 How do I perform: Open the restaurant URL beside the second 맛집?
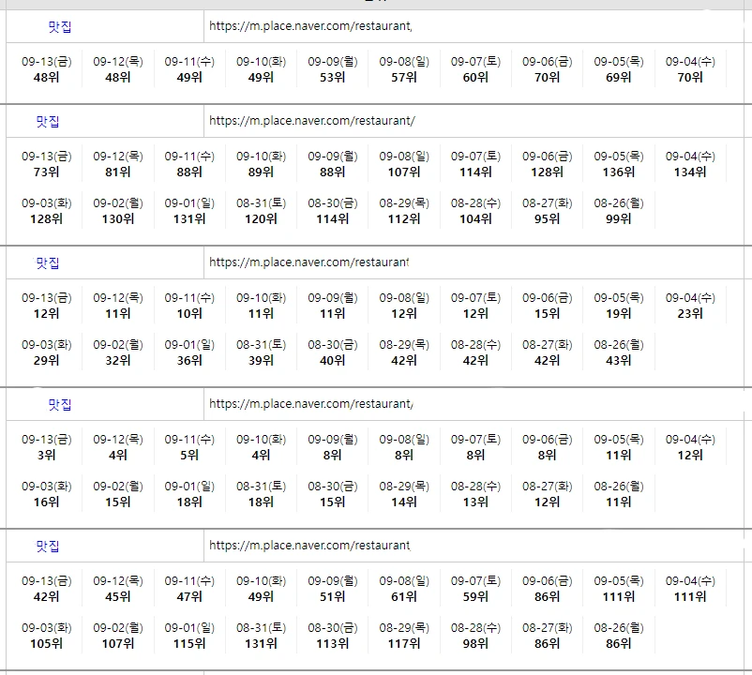(x=311, y=121)
